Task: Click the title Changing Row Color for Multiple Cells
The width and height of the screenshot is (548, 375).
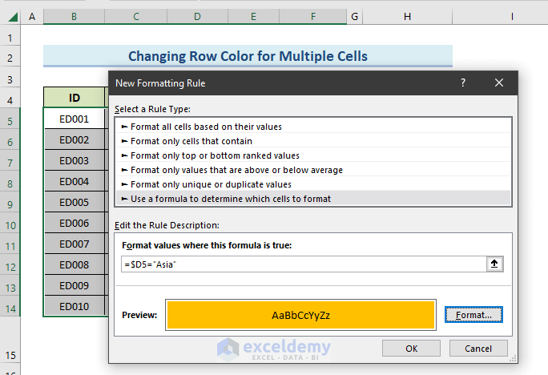Action: [248, 56]
